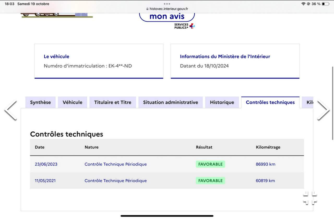Select the Contrôles techniques tab

(270, 102)
